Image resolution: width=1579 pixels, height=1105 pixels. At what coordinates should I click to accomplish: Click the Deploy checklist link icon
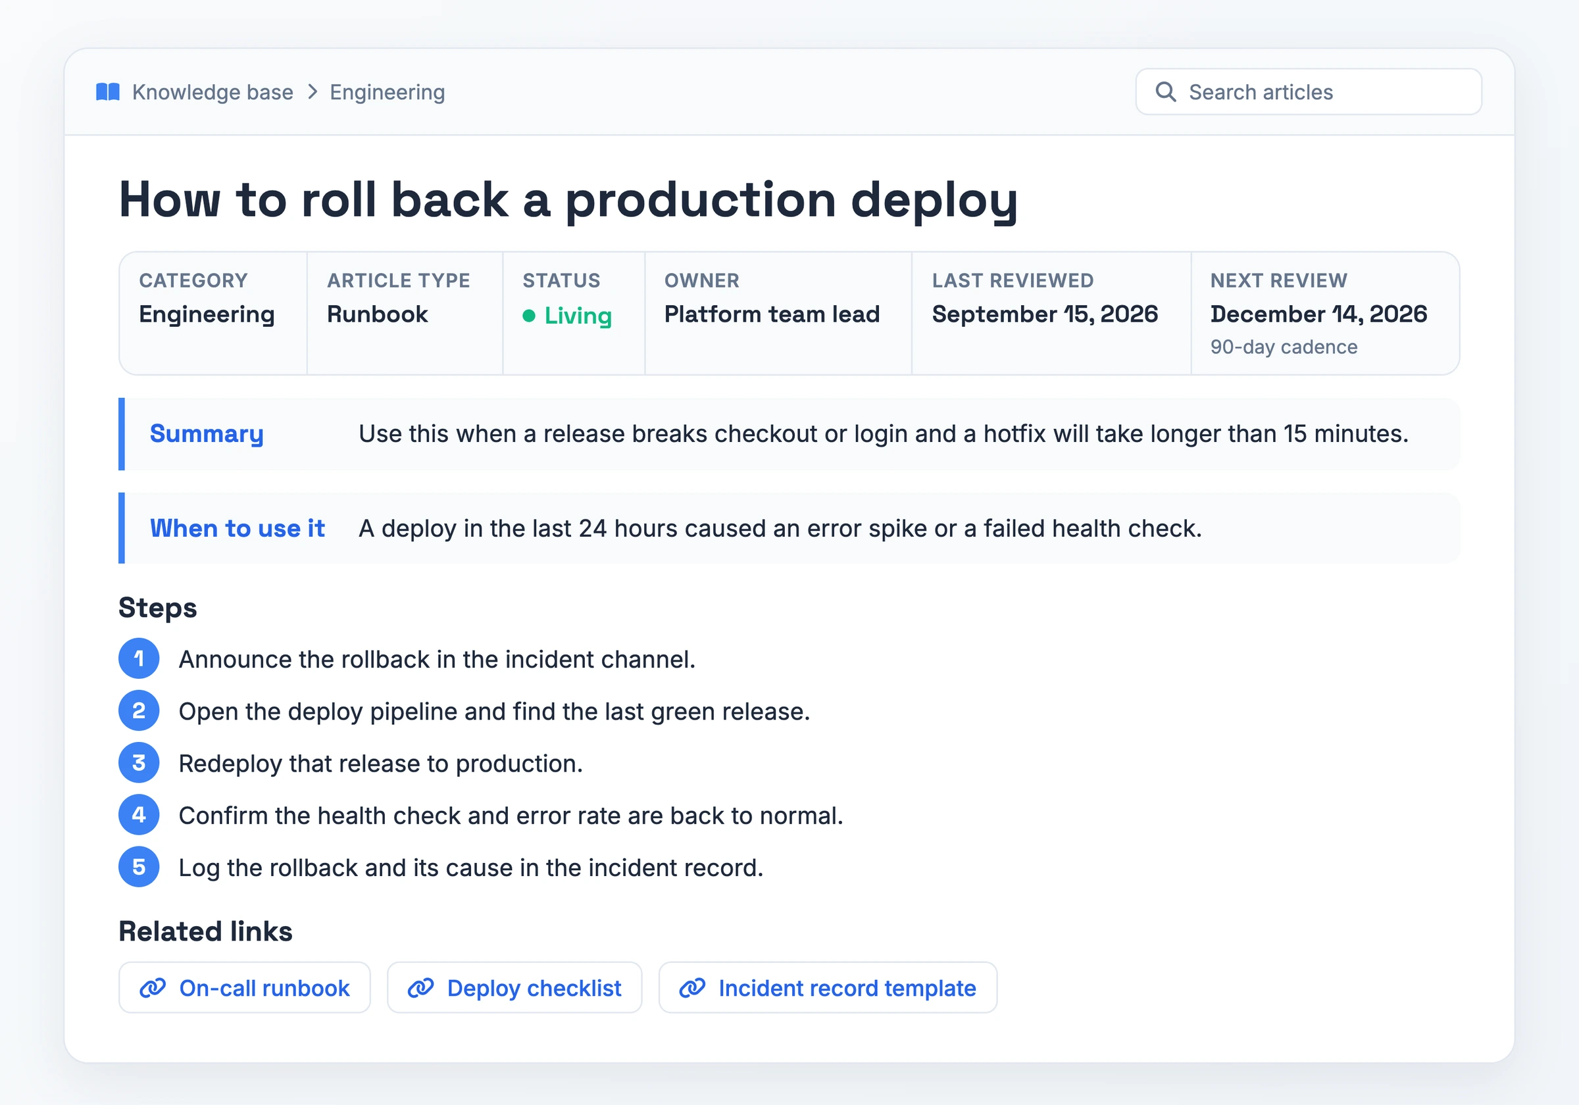421,988
